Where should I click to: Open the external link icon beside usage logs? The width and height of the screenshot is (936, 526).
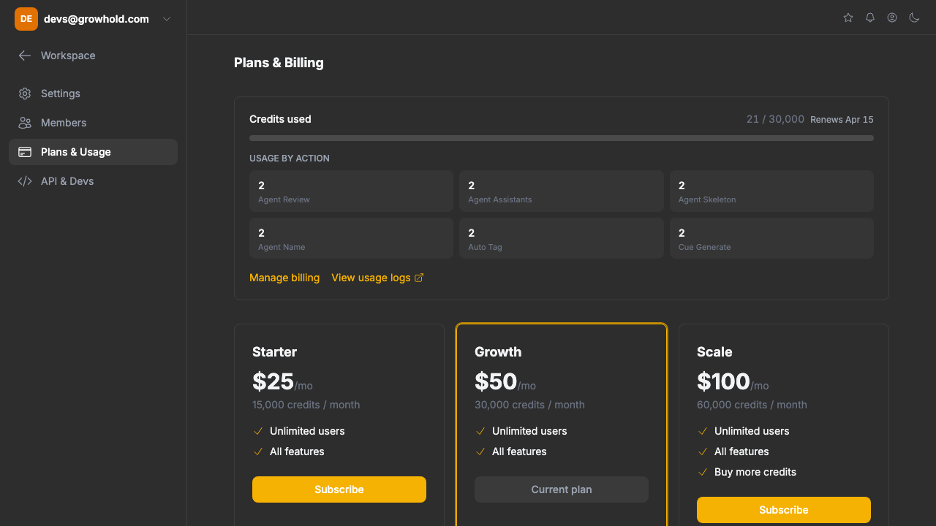point(419,277)
